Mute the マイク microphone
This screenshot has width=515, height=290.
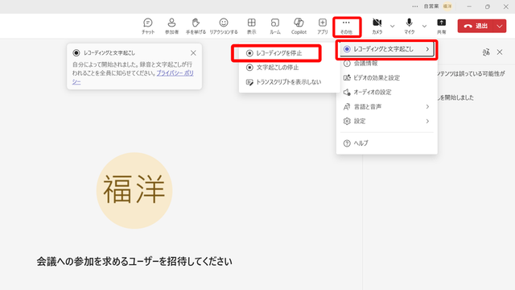pos(410,26)
